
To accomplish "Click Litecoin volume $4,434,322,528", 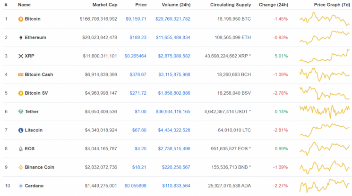I will coord(174,130).
